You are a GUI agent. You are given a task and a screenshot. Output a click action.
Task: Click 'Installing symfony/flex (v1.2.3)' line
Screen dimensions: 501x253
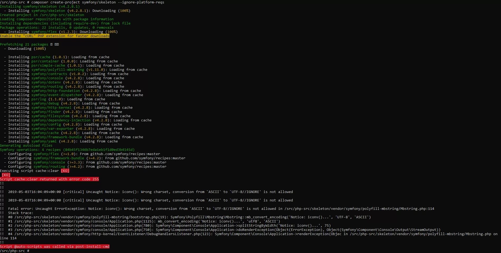[x=61, y=32]
